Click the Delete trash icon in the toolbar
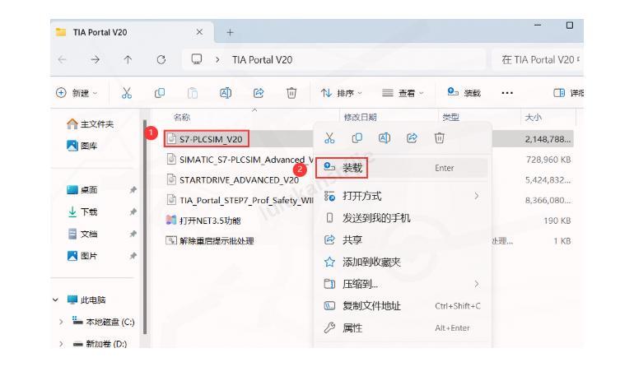634x367 pixels. 291,93
